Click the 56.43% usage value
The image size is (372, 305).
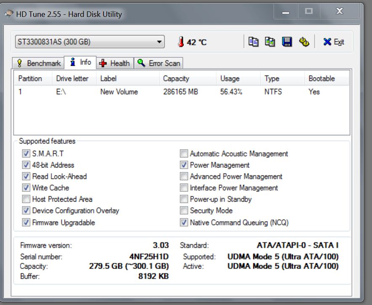tap(231, 92)
